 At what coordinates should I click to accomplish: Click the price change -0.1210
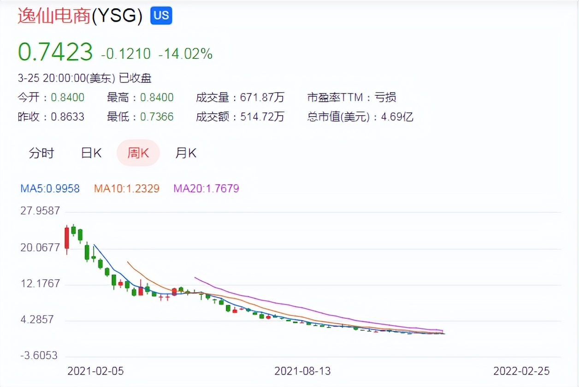126,54
